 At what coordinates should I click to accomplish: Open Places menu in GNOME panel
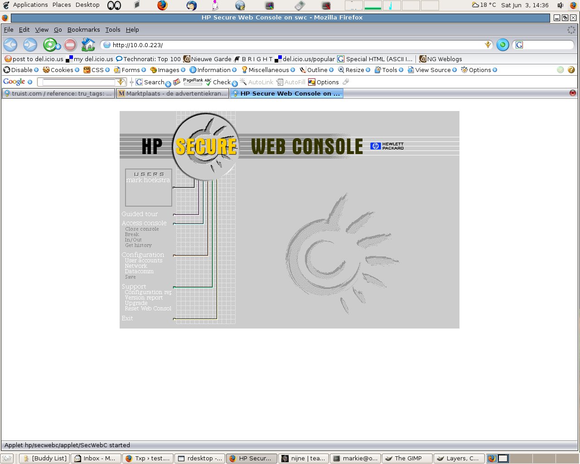[x=62, y=5]
